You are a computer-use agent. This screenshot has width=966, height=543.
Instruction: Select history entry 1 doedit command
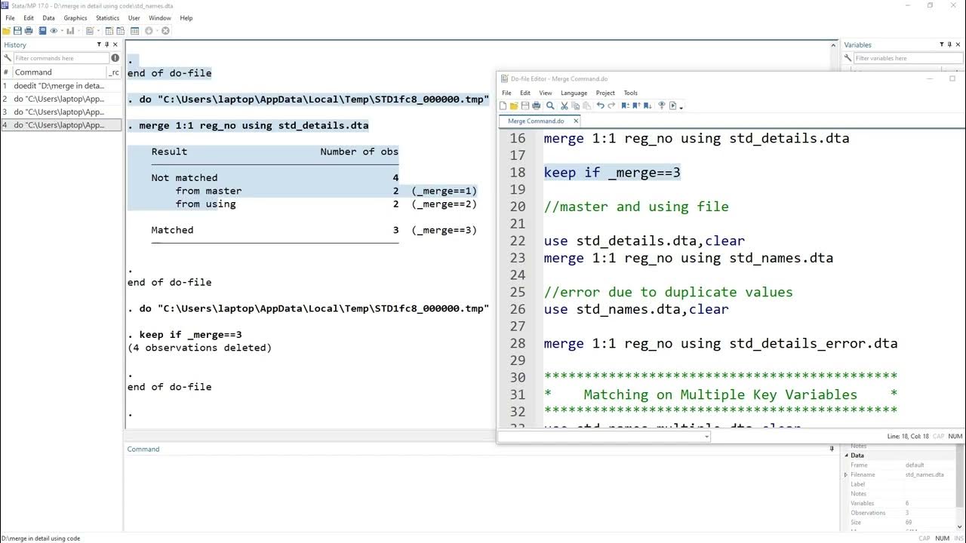click(61, 86)
